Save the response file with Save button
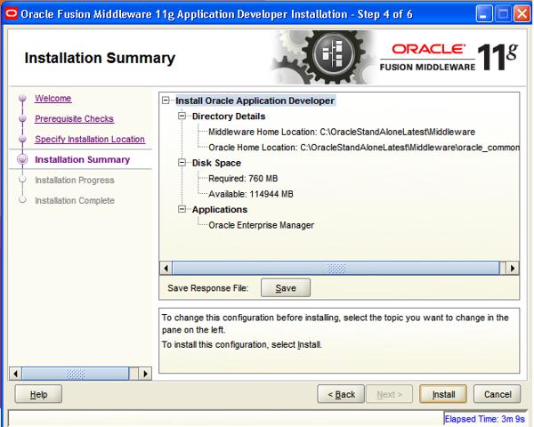This screenshot has height=427, width=534. pyautogui.click(x=285, y=288)
